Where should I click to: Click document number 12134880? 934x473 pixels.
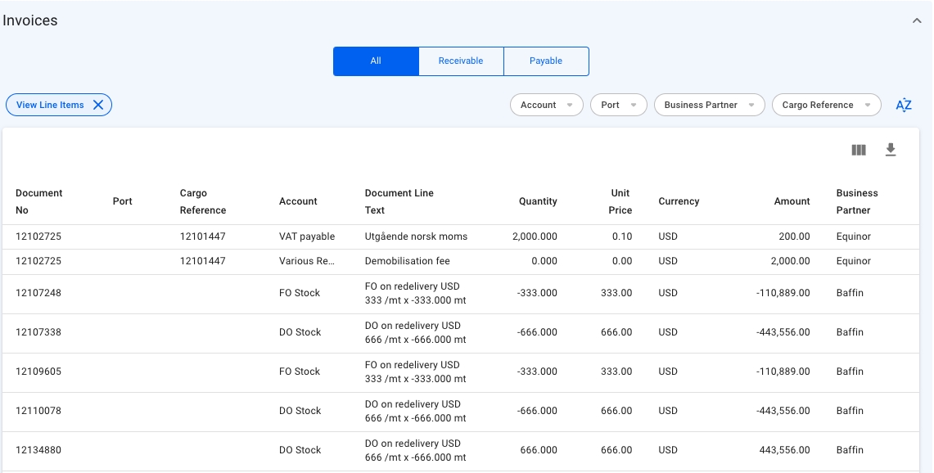(x=38, y=450)
